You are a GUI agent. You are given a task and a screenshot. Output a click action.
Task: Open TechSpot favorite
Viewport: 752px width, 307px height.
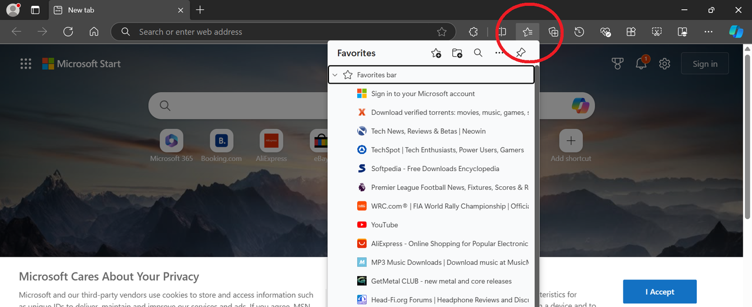[431, 150]
